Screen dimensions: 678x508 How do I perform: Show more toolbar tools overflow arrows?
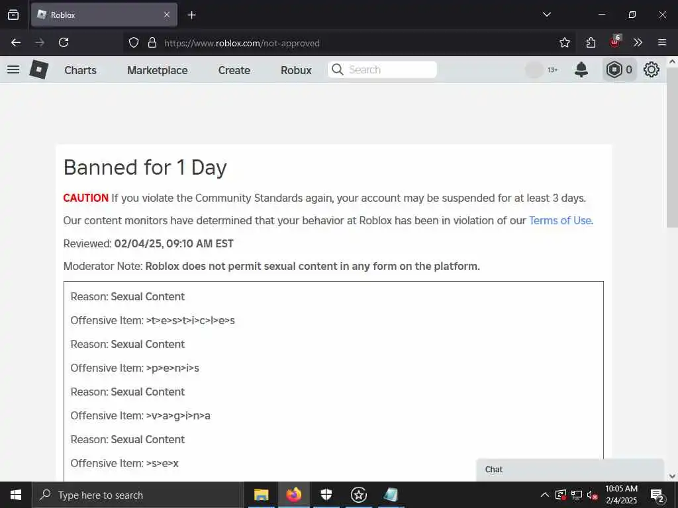(638, 42)
